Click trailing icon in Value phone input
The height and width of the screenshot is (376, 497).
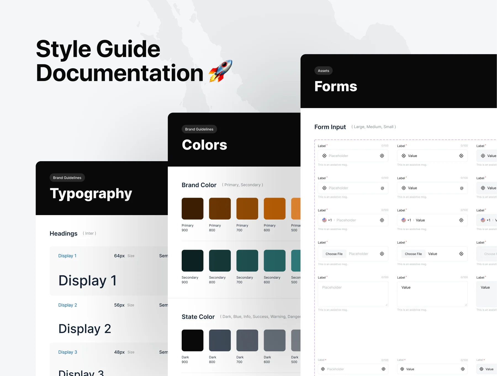click(x=461, y=220)
